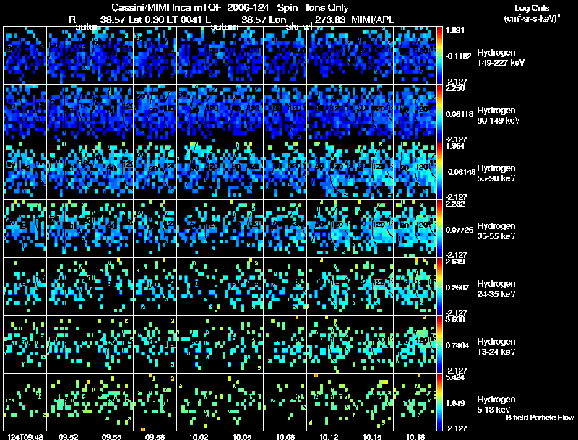
Task: Click the 09:58 time label
Action: click(155, 436)
